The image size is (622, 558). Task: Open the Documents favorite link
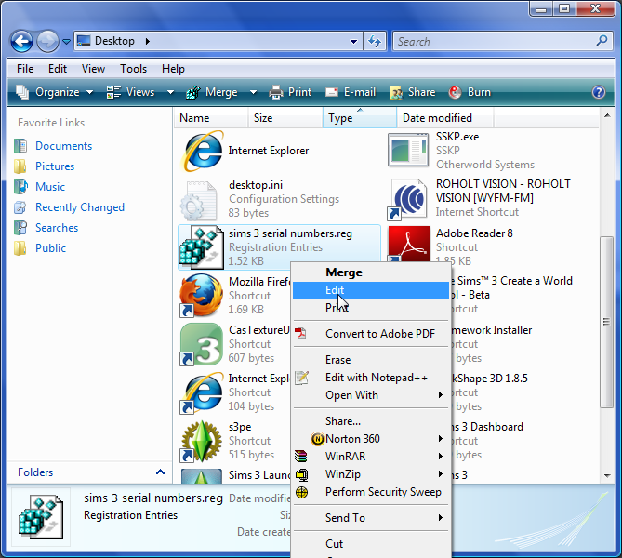[x=63, y=146]
